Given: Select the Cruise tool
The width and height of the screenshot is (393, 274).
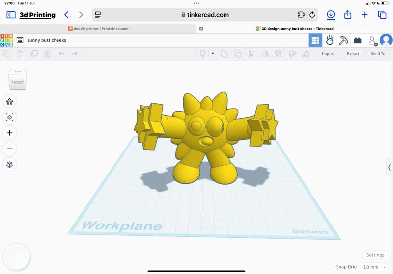Looking at the screenshot, I should [279, 54].
